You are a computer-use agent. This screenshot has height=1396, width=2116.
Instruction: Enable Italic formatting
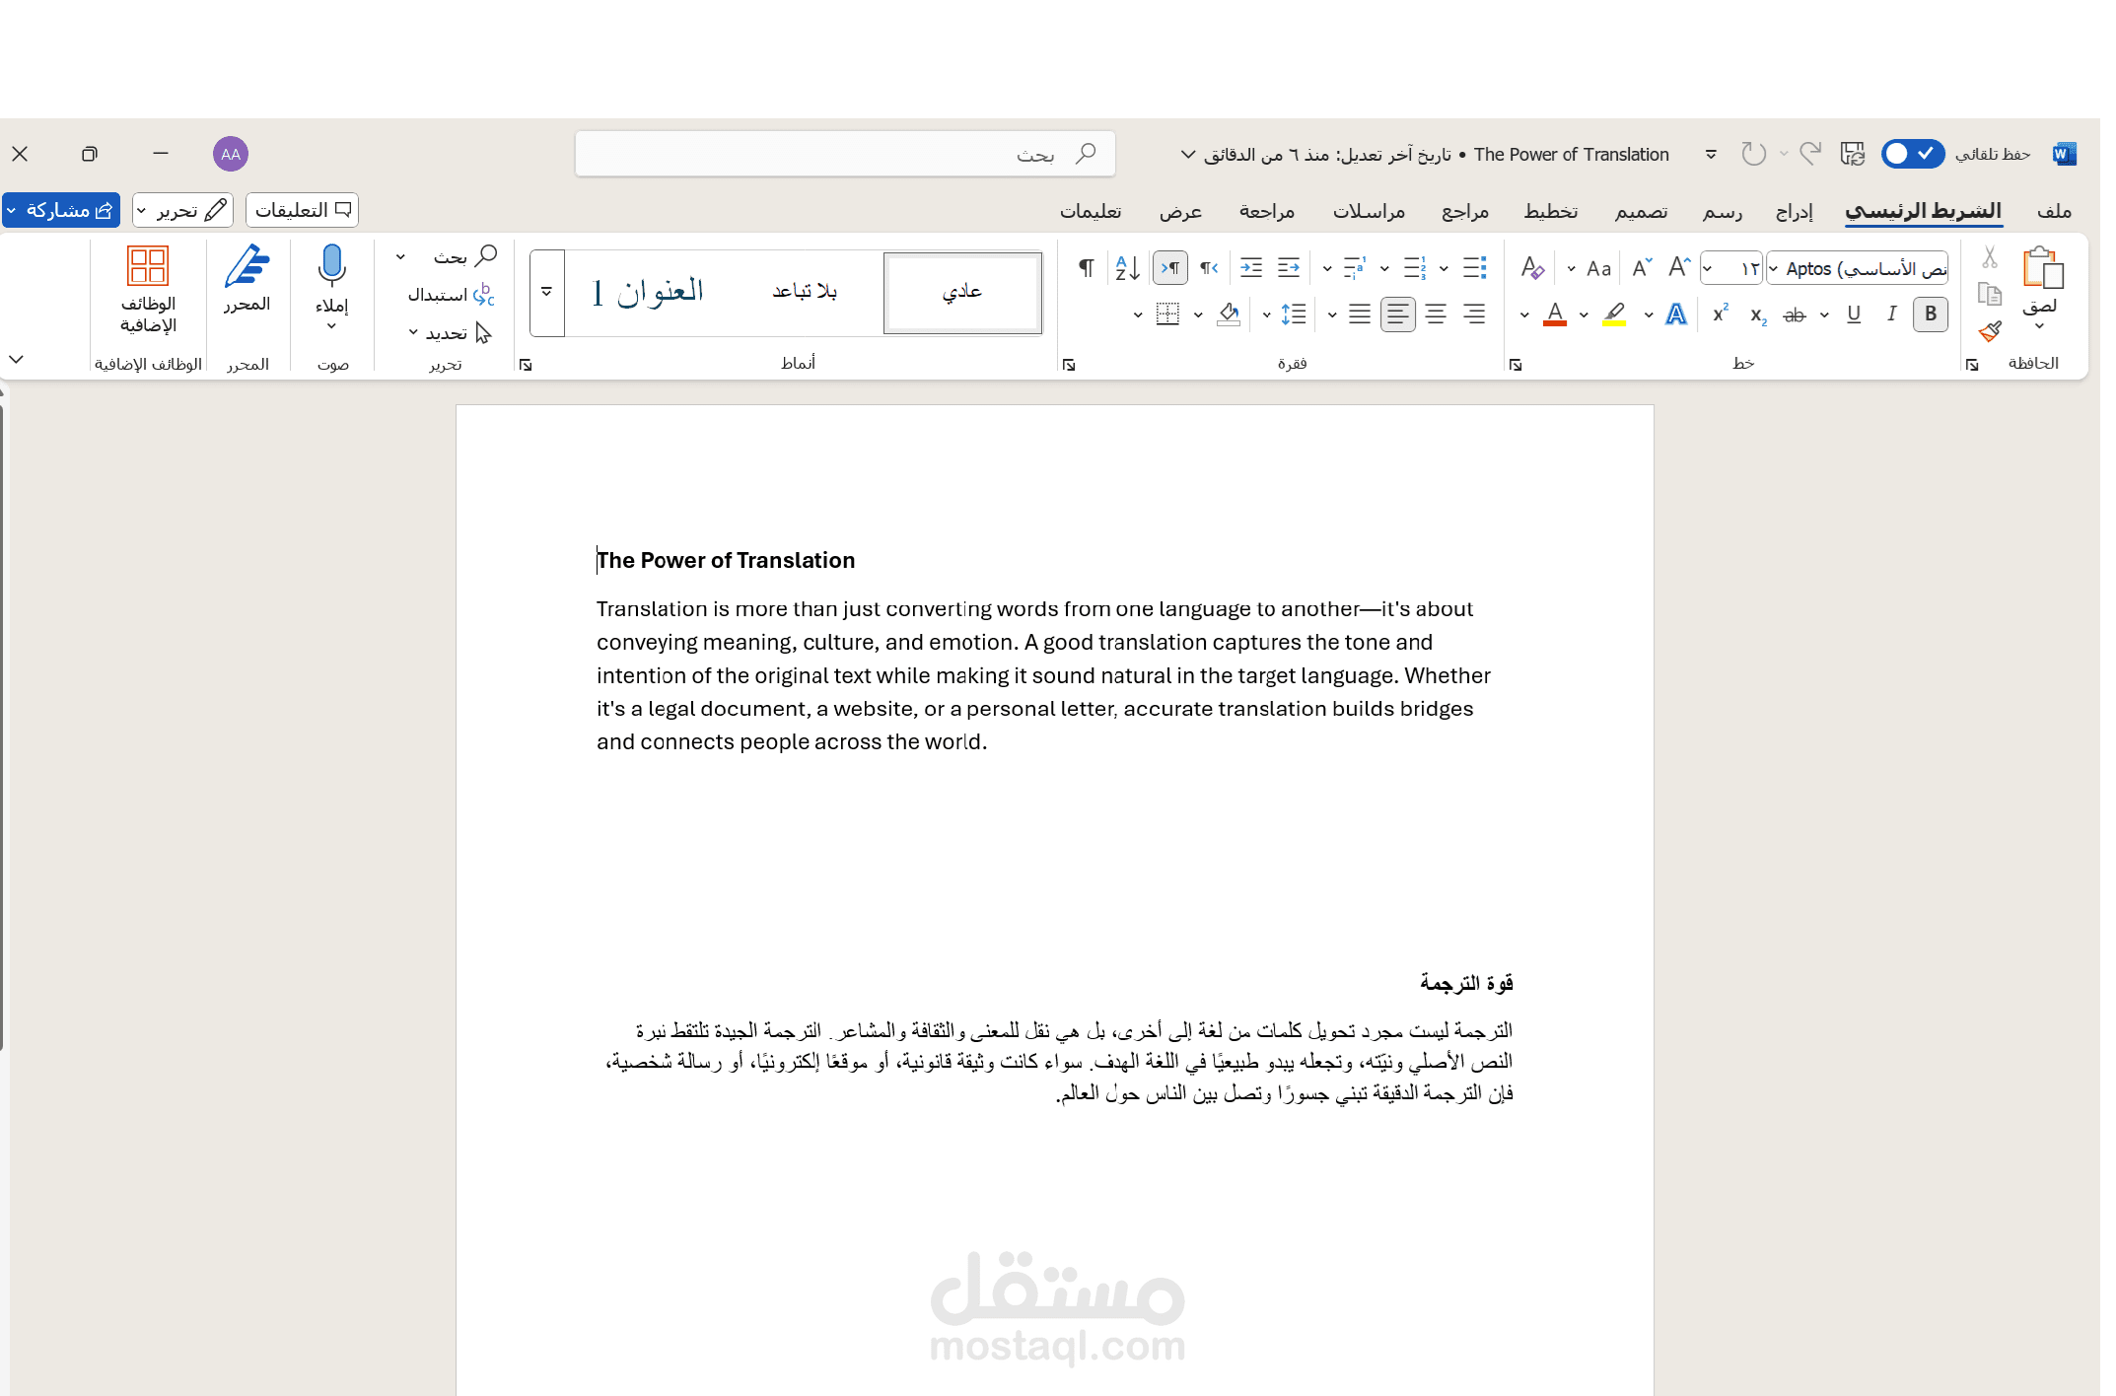pyautogui.click(x=1892, y=314)
